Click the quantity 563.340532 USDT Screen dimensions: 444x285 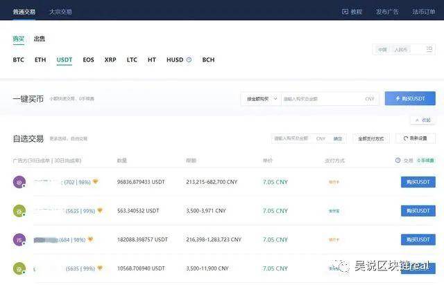138,211
